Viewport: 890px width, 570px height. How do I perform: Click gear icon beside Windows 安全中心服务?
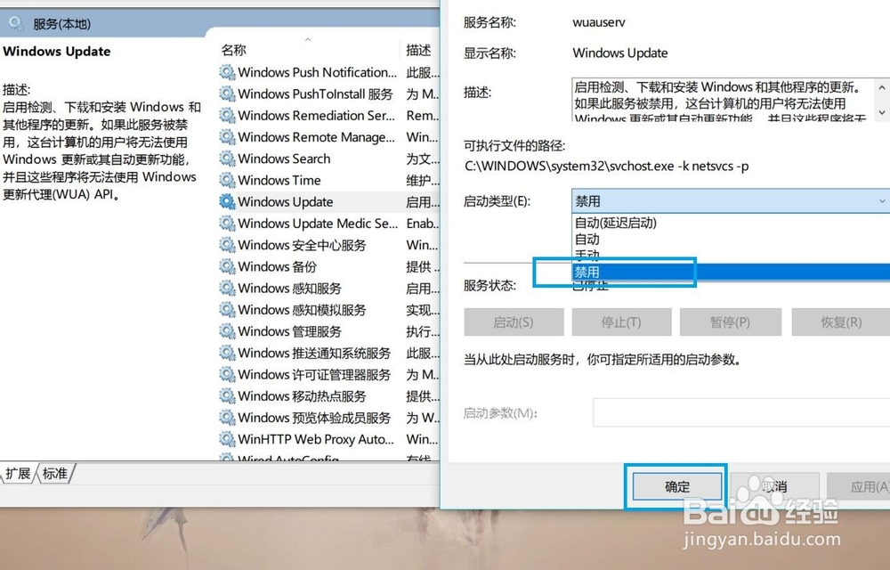pos(228,245)
